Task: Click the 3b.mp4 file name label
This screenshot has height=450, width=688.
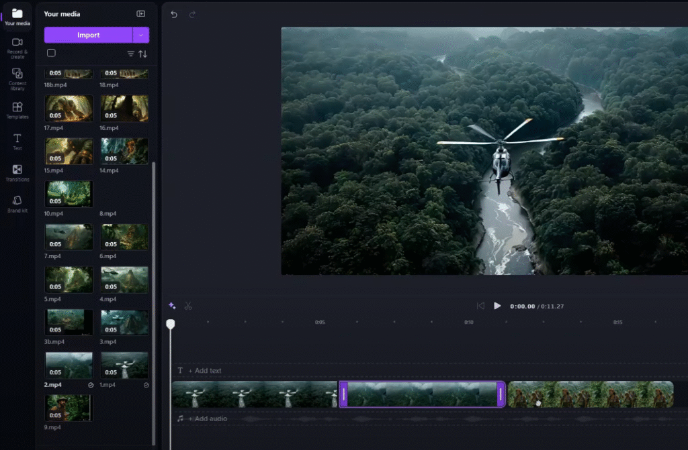Action: [54, 342]
